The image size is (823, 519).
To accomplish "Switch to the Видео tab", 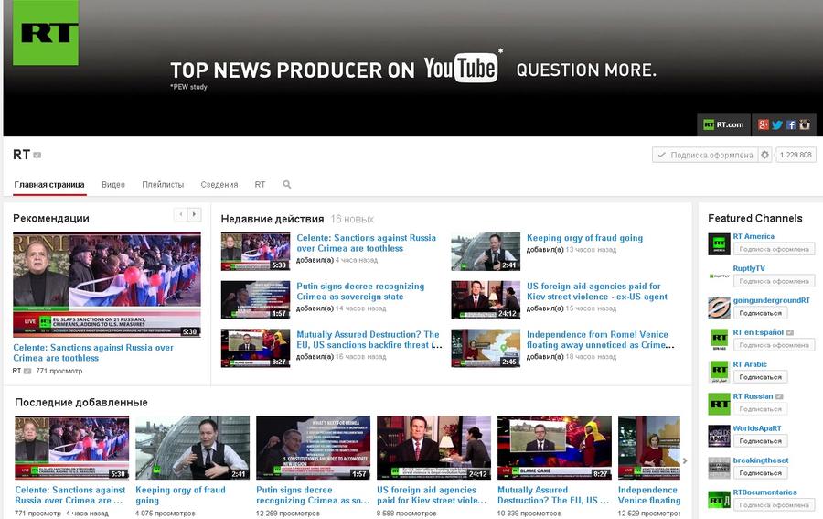I will click(x=113, y=184).
